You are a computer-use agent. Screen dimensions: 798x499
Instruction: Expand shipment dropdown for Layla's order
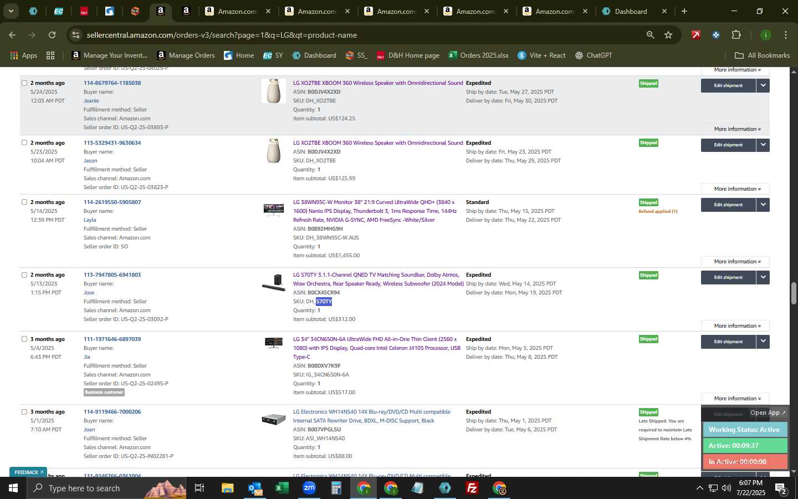[763, 205]
